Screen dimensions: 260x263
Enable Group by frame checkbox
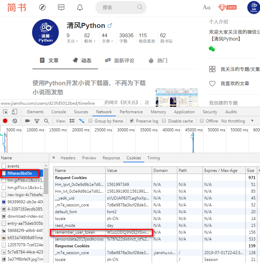click(x=90, y=121)
